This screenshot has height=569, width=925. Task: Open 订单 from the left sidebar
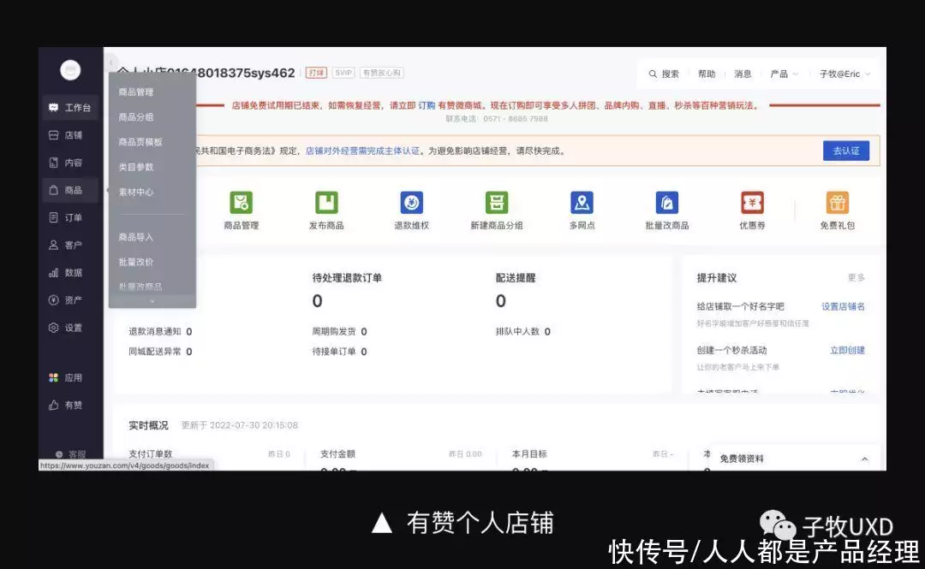[x=70, y=217]
